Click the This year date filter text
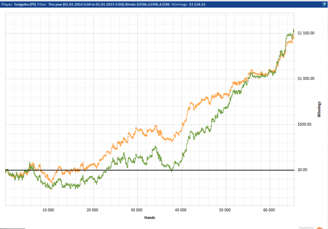 point(87,4)
